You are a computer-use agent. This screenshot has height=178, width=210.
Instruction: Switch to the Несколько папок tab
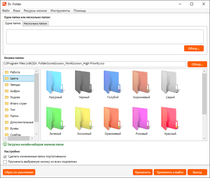[x=36, y=23]
